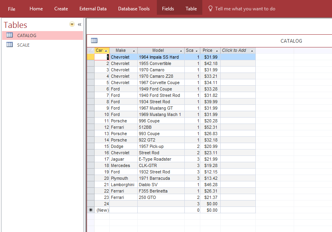Viewport: 332px width, 232px height.
Task: Click the new record asterisk row selector
Action: pyautogui.click(x=91, y=210)
